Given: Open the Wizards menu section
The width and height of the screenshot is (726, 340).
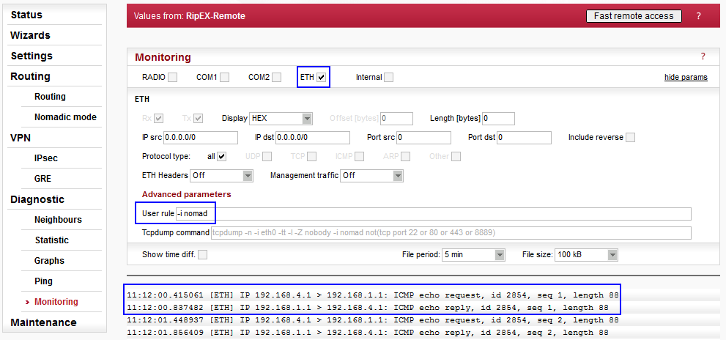Looking at the screenshot, I should (x=30, y=35).
